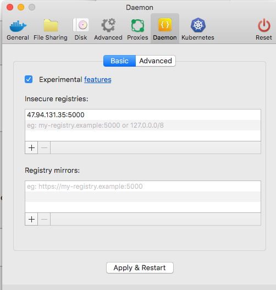This screenshot has height=290, width=276.
Task: Uncheck the Experimental features checkbox
Action: click(x=29, y=79)
